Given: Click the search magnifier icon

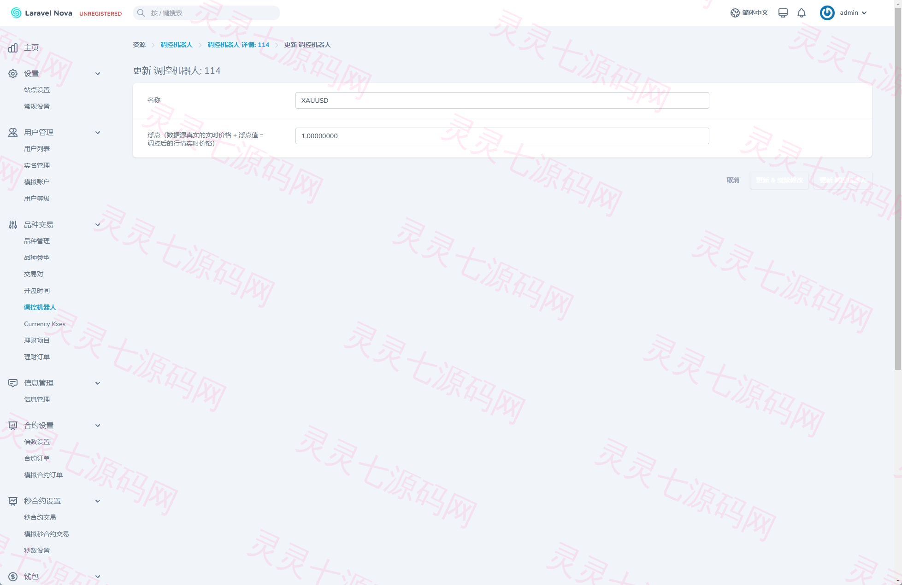Looking at the screenshot, I should click(141, 13).
